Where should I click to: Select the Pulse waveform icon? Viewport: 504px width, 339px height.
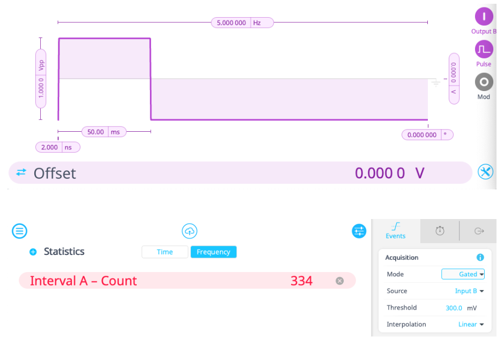484,50
